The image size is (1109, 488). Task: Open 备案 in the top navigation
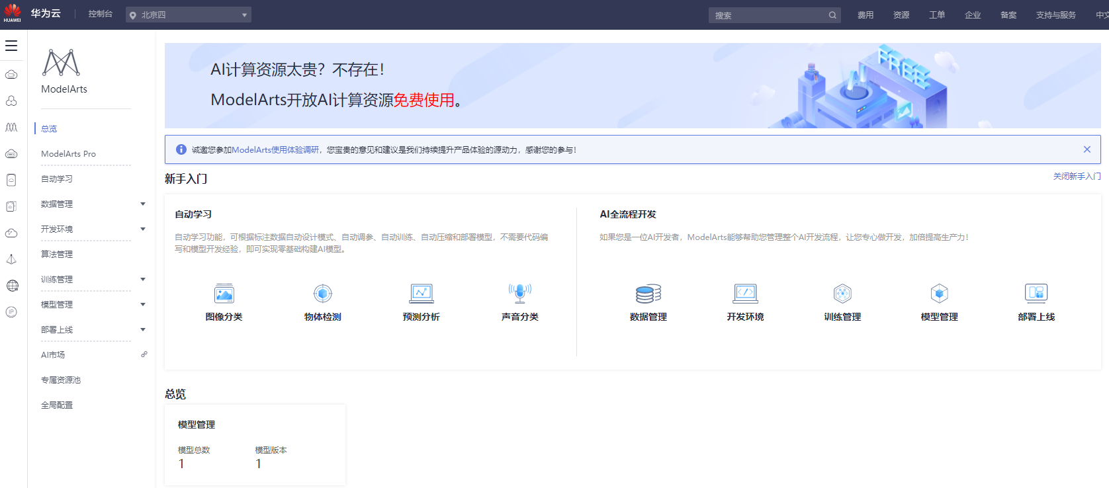coord(1008,15)
